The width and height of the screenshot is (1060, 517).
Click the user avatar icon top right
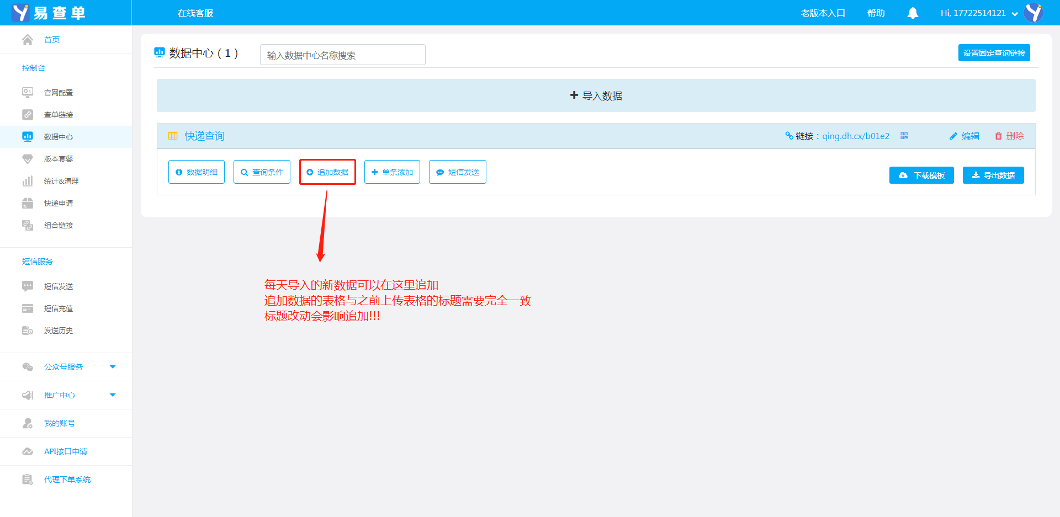click(1033, 13)
